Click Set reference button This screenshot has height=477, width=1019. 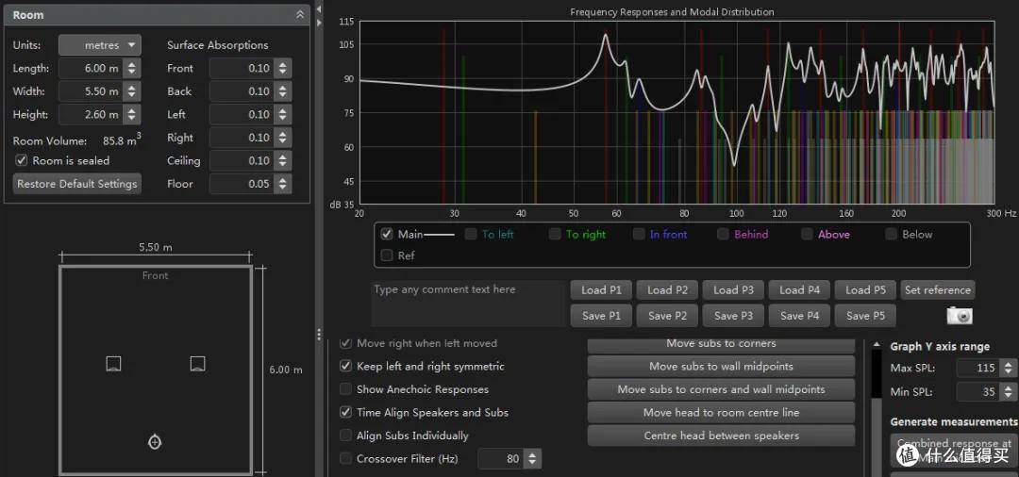pos(937,290)
